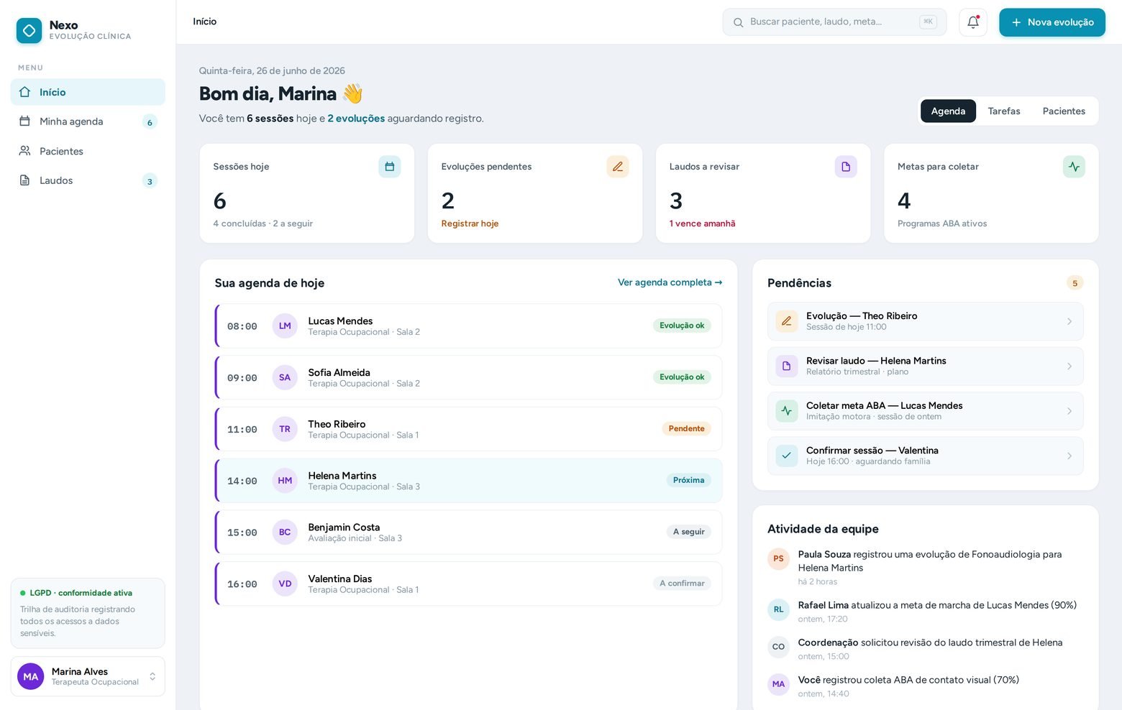Screen dimensions: 1122x710
Task: Click the search magnifier icon
Action: click(738, 22)
